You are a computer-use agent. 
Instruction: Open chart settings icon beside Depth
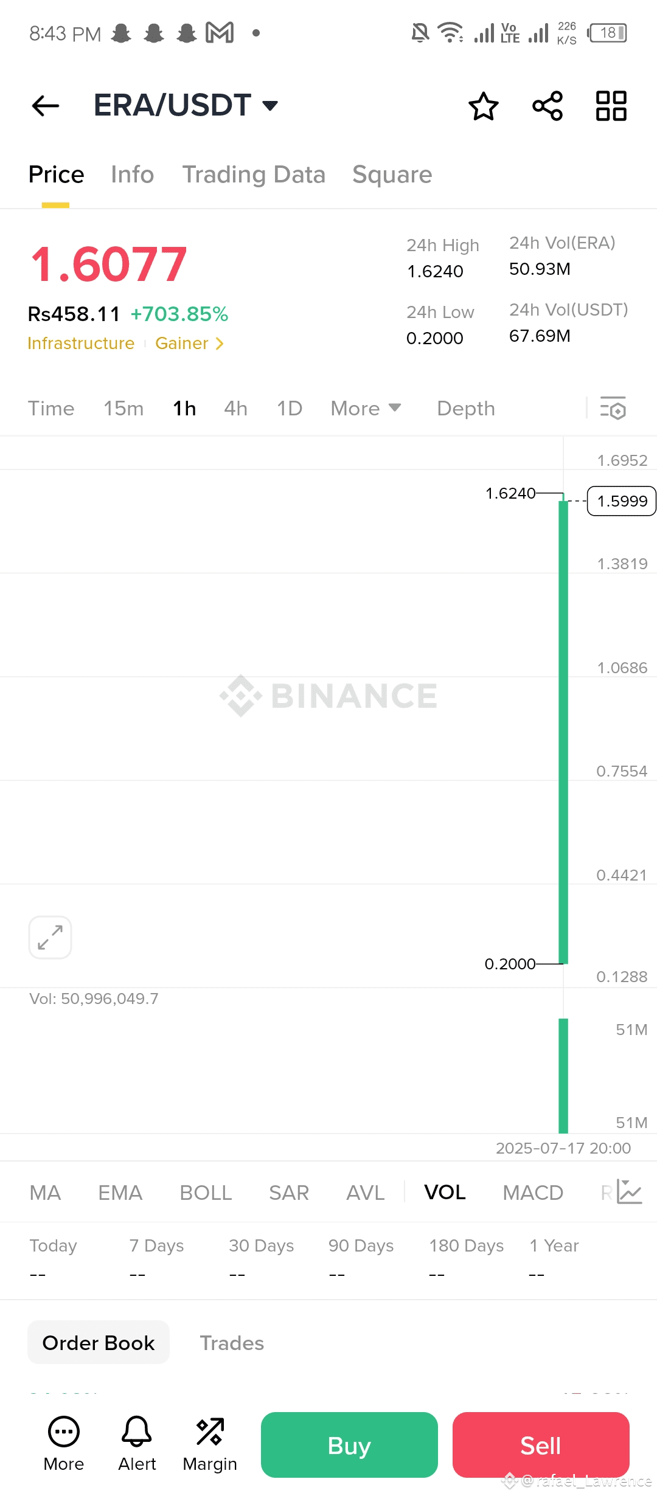(x=613, y=408)
